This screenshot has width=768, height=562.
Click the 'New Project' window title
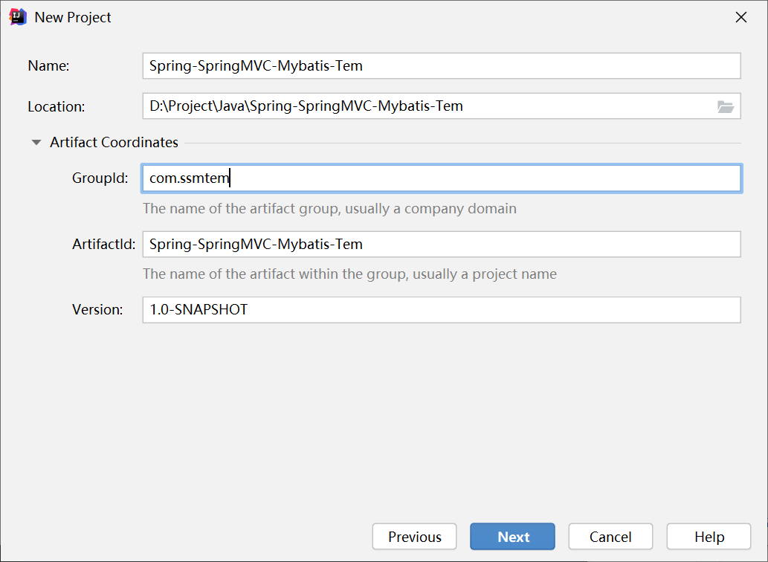tap(73, 17)
